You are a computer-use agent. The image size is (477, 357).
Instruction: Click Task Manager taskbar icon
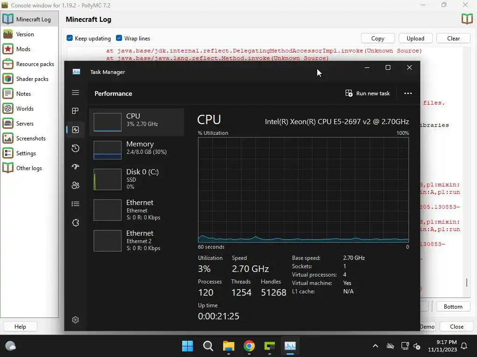pos(290,346)
